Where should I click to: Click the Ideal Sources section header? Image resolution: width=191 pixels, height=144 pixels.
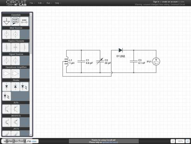coord(16,28)
